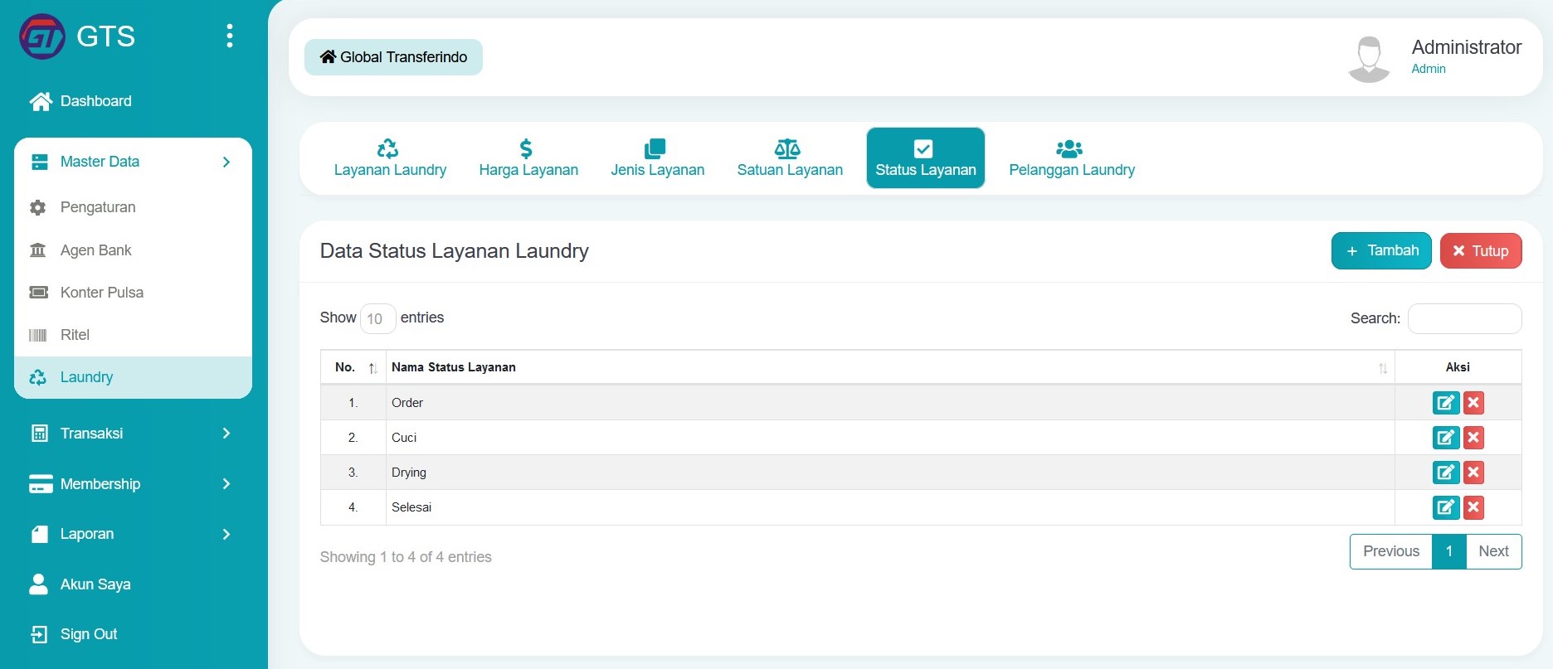Click the 'Drying' table cell
This screenshot has height=669, width=1553.
tap(890, 473)
